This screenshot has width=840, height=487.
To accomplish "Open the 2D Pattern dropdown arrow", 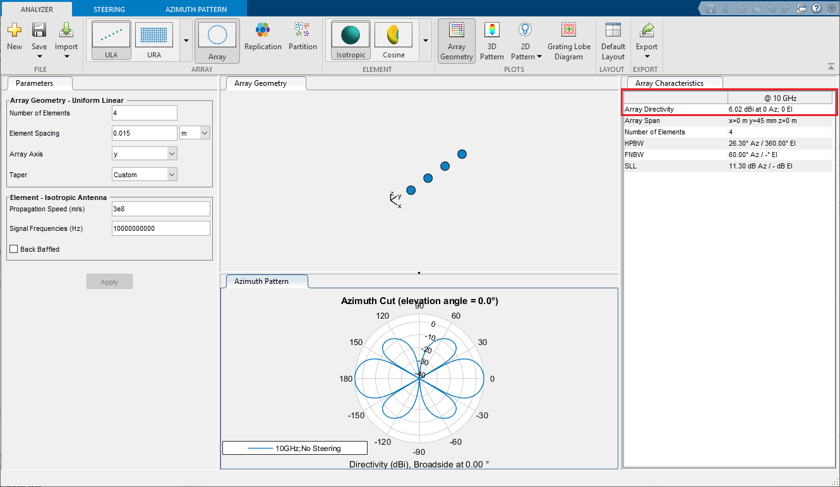I will pyautogui.click(x=539, y=57).
